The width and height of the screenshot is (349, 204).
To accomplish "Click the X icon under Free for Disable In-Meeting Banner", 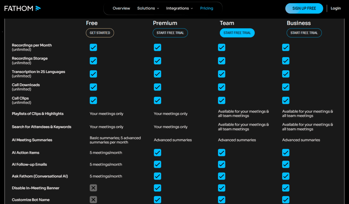I will point(93,188).
